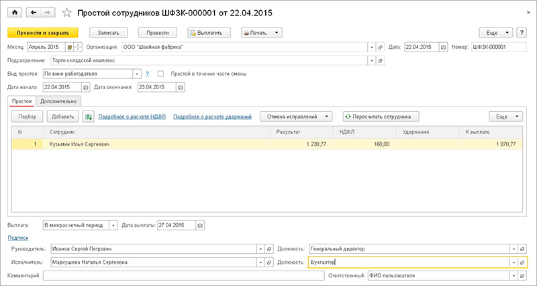537x286 pixels.
Task: Click К выплате cell 1 070,77
Action: pos(491,144)
